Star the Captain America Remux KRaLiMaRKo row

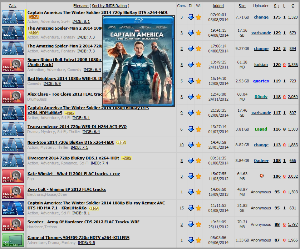(x=198, y=208)
